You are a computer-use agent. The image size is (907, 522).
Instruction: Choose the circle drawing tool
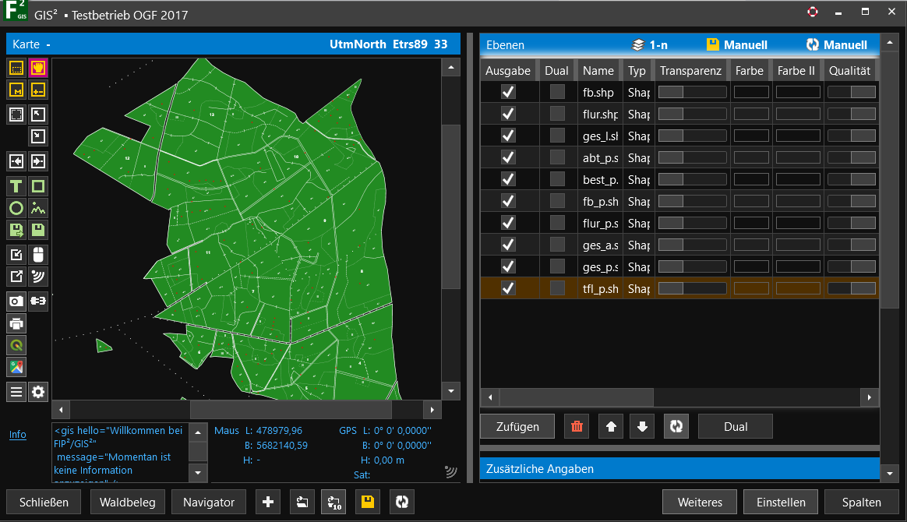[16, 208]
